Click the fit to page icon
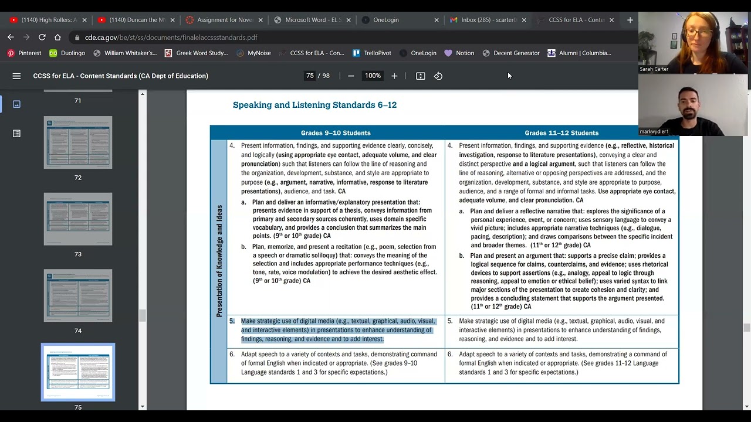Screen dimensions: 751x422 (x=421, y=76)
